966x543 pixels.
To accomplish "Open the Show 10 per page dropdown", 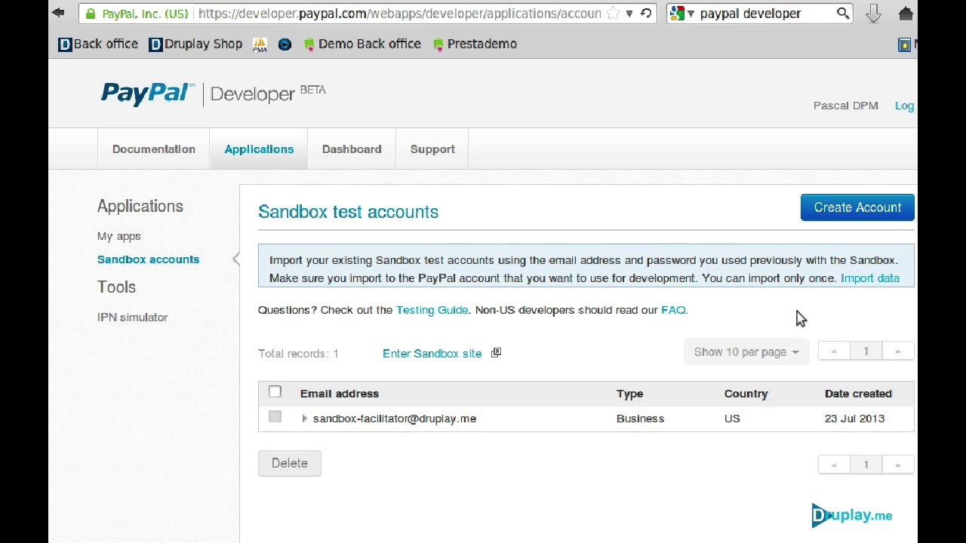I will tap(746, 352).
